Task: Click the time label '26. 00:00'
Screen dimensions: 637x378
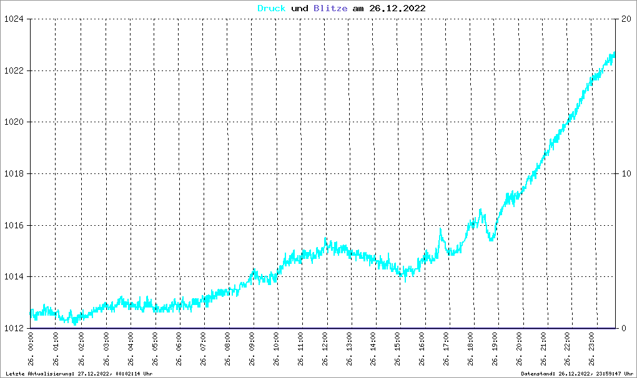Action: (x=31, y=349)
